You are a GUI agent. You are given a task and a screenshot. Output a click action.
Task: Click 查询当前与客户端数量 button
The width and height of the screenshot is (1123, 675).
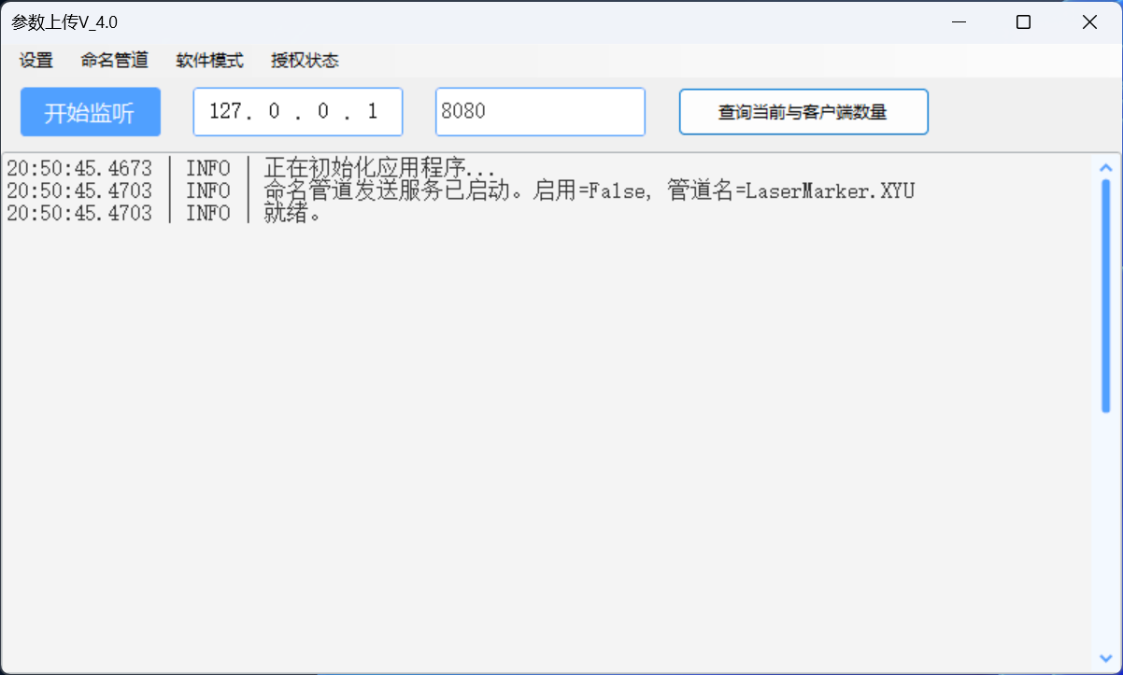[x=803, y=112]
